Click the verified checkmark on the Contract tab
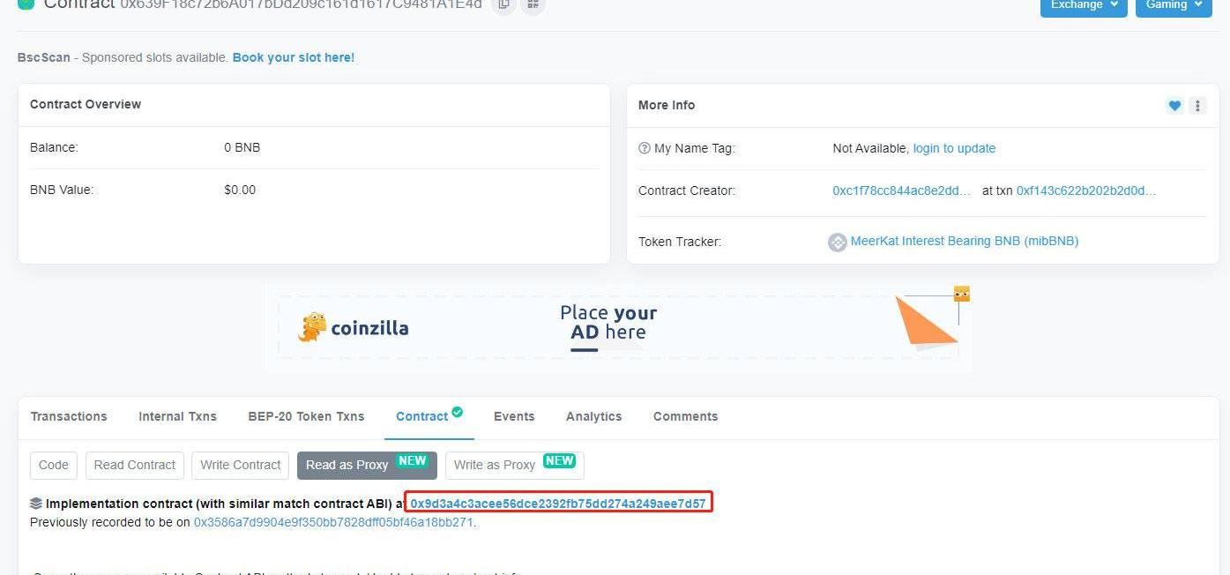This screenshot has height=575, width=1230. (458, 412)
